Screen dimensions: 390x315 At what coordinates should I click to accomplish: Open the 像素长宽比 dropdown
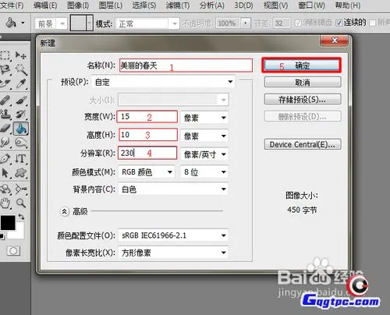[x=173, y=253]
